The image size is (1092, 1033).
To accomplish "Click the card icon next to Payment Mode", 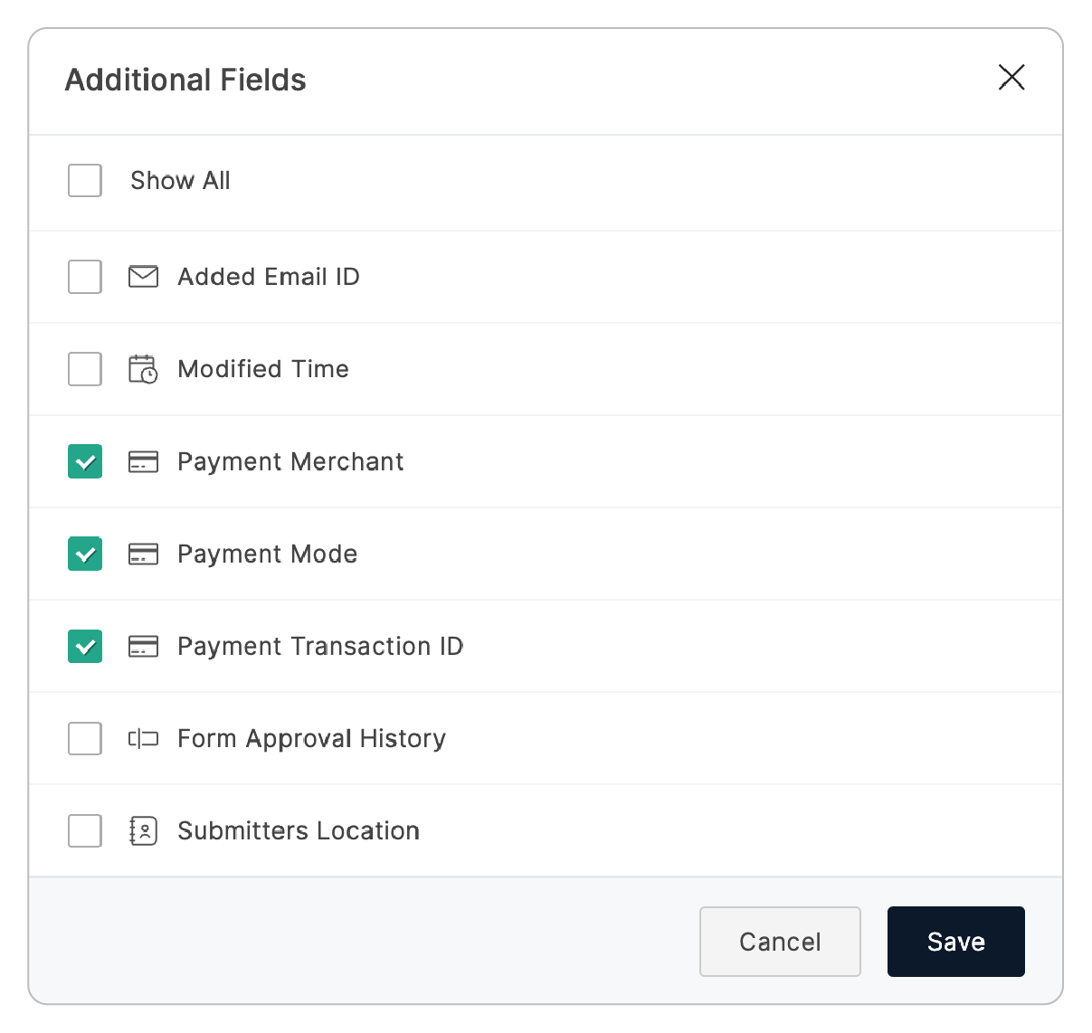I will click(x=143, y=554).
